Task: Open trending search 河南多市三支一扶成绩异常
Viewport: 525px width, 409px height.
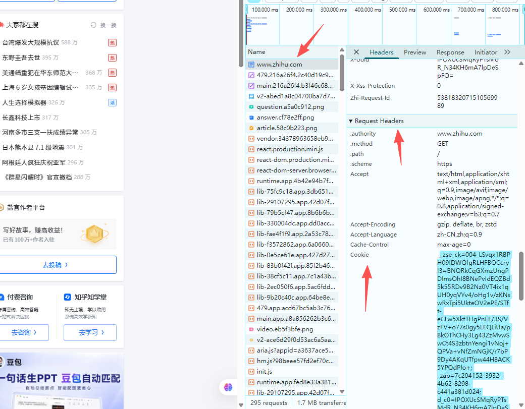Action: 40,132
